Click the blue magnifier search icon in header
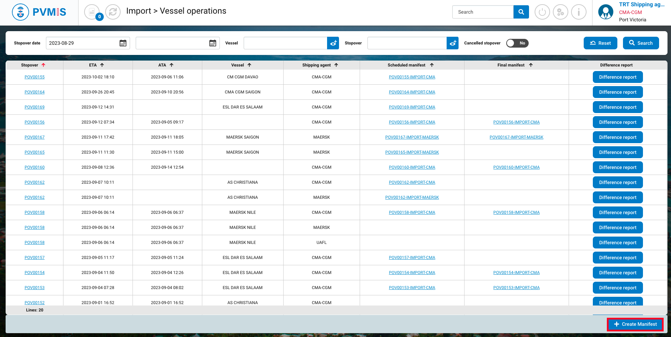671x337 pixels. coord(521,12)
